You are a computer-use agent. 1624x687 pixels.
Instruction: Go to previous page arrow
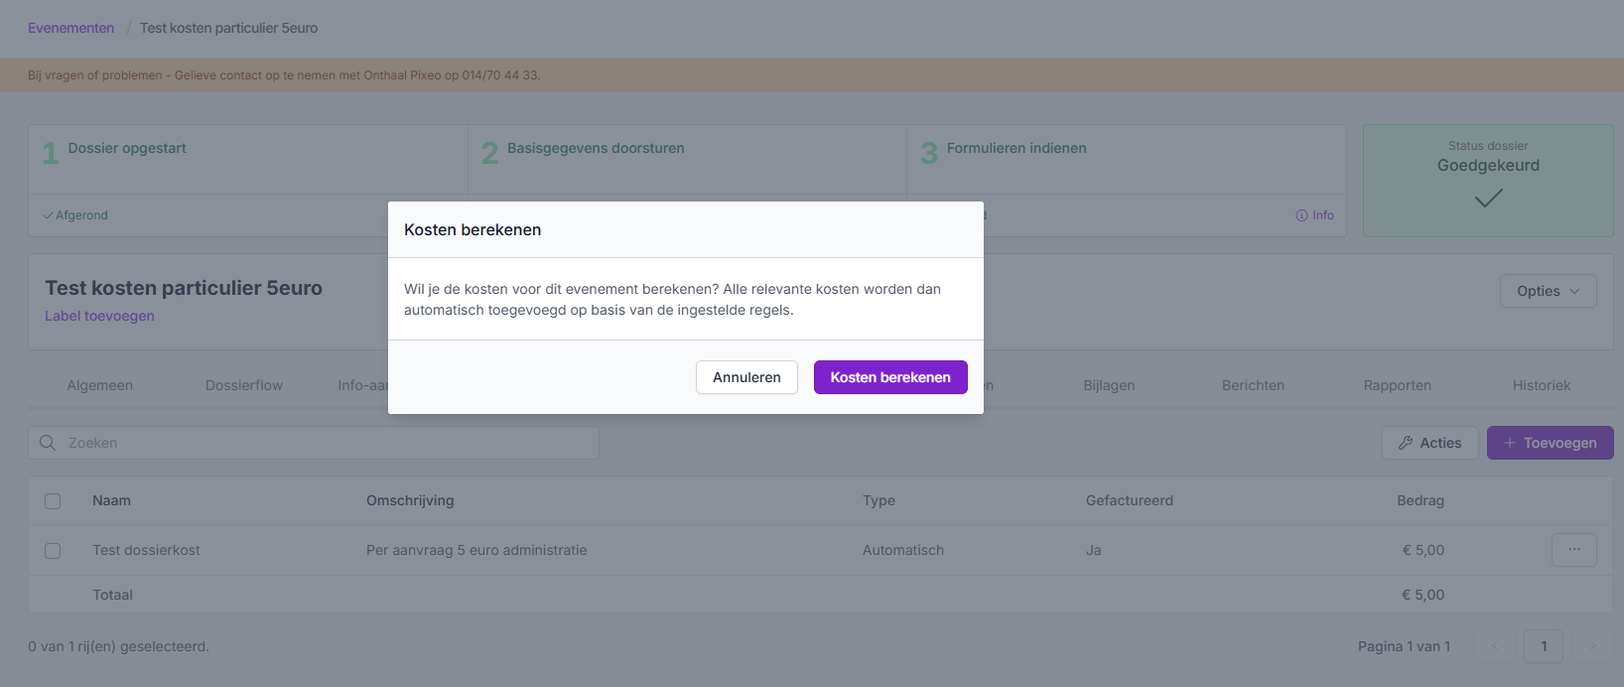point(1495,646)
